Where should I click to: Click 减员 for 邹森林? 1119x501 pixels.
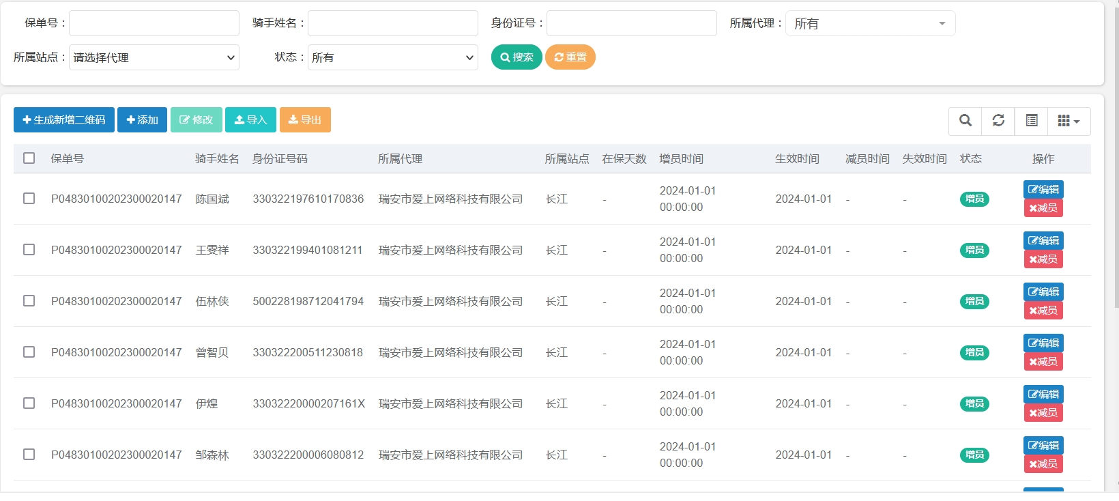pos(1043,464)
